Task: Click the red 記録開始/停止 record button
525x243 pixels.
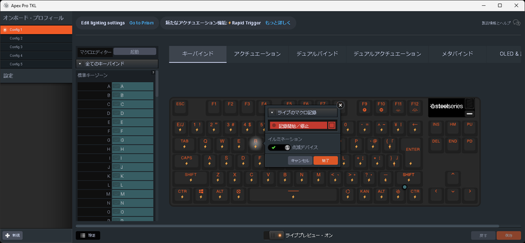Action: (298, 125)
